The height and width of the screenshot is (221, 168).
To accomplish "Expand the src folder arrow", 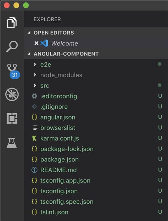I will [35, 85].
